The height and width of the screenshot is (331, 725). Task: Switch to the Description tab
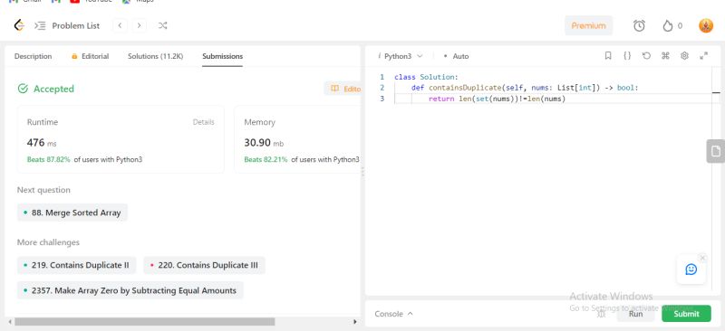tap(33, 56)
